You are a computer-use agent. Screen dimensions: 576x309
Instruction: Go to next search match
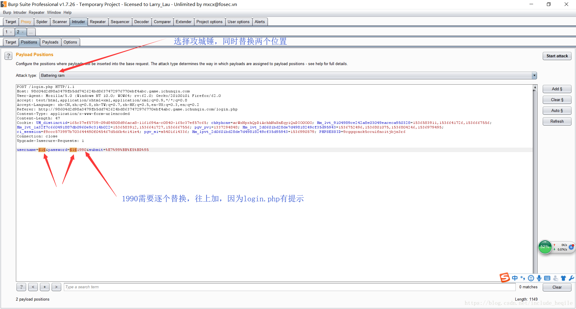pos(56,287)
